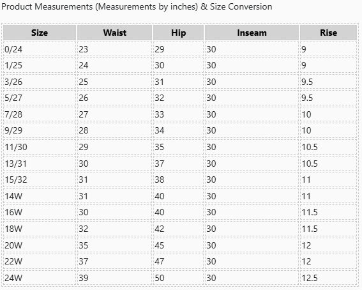Viewport: 362px width, 290px height.
Task: Select the 5/27 size cell
Action: tap(40, 98)
